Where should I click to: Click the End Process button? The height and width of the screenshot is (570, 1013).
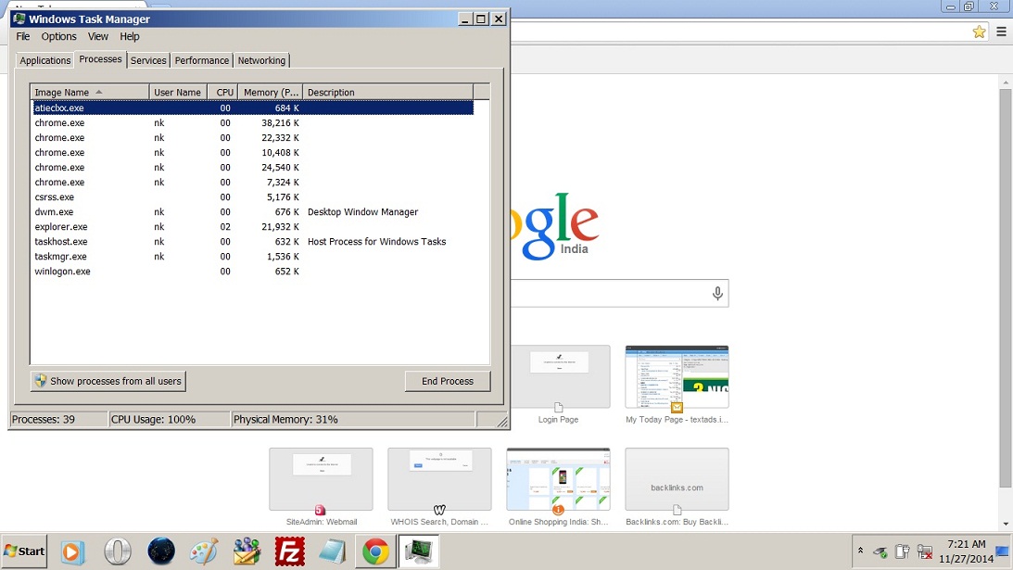pos(447,381)
